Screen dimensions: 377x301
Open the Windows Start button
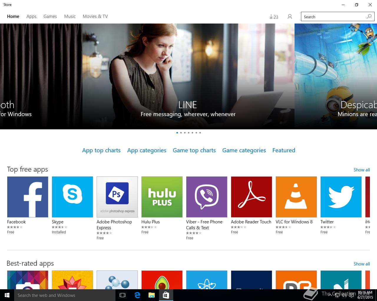point(7,295)
